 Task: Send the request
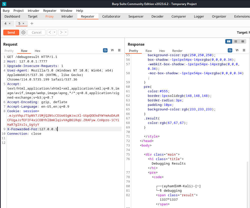[11, 32]
